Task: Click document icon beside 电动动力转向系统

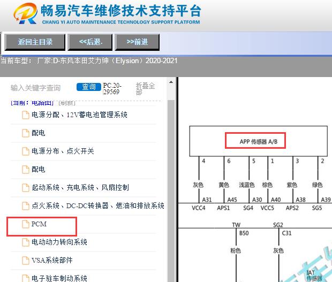Action: 26,242
